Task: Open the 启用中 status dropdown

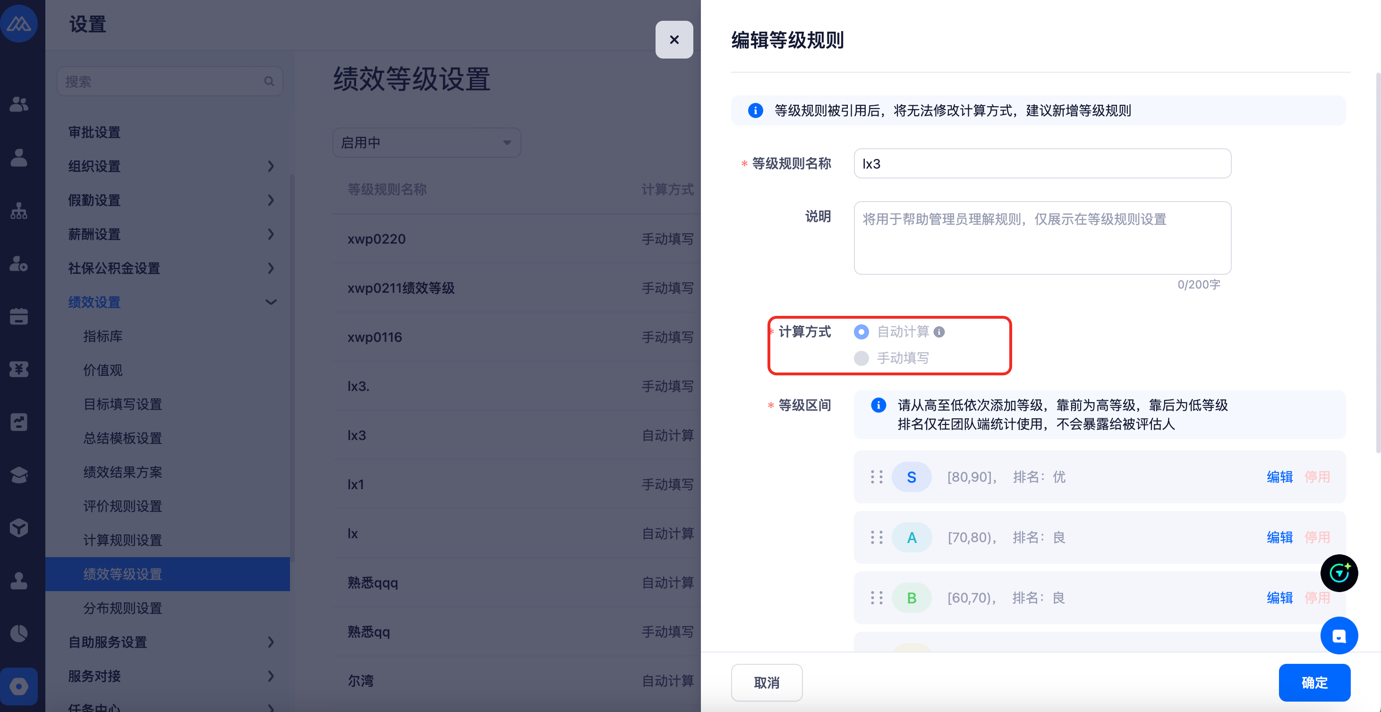Action: point(427,143)
